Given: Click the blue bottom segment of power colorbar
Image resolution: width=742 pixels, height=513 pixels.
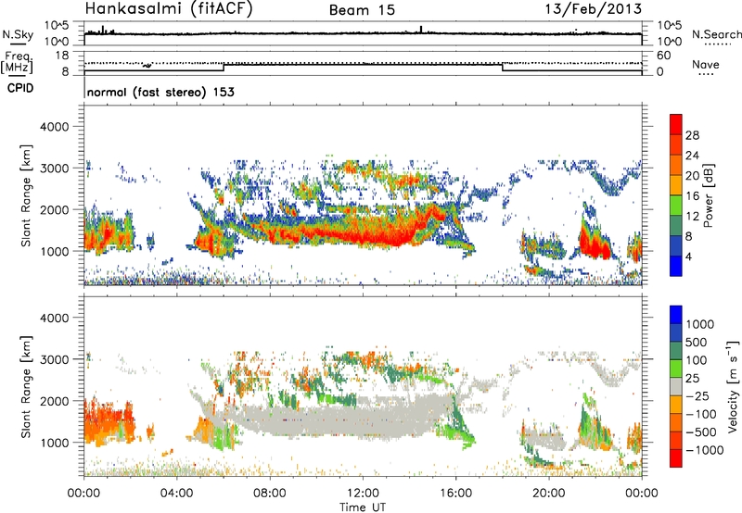Looking at the screenshot, I should (x=676, y=266).
